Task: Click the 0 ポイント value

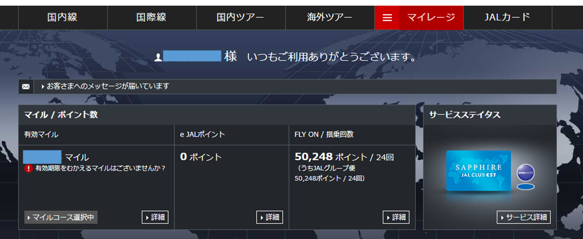Action: pos(201,157)
